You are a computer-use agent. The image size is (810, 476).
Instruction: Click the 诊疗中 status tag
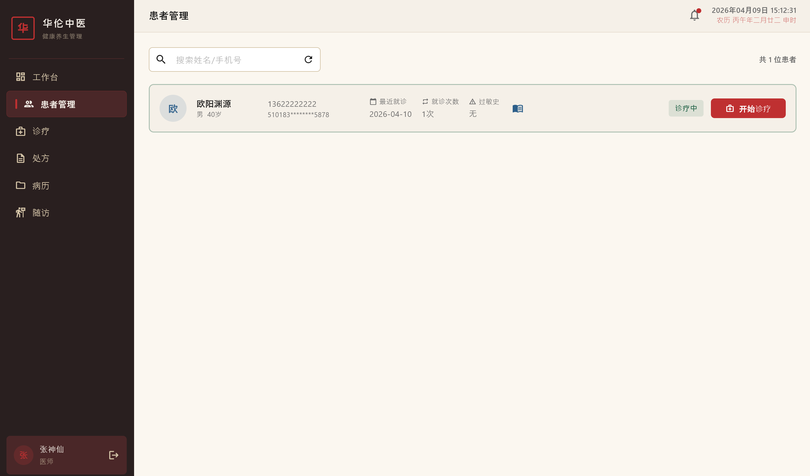686,108
